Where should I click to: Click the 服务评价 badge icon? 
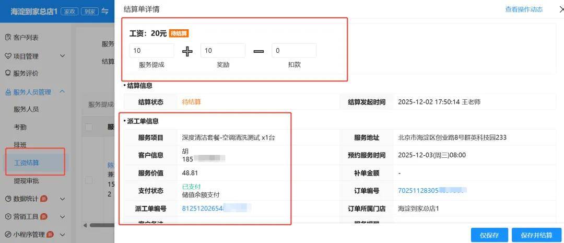(x=8, y=74)
